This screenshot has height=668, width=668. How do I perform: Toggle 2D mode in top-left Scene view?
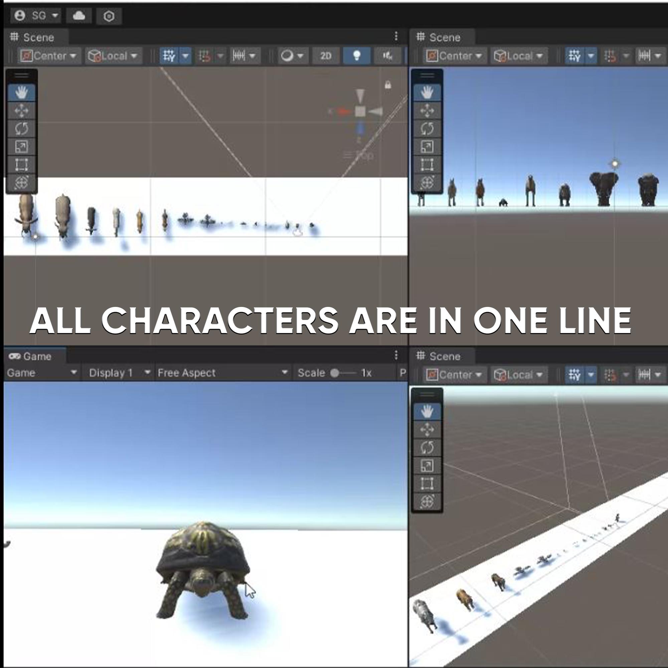tap(326, 56)
